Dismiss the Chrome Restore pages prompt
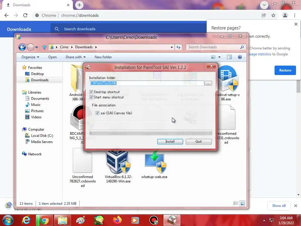The height and width of the screenshot is (226, 301). click(296, 24)
